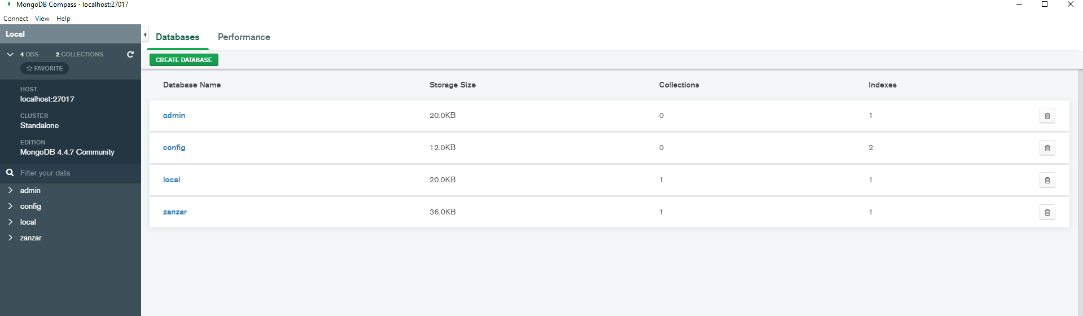Click the search magnifier icon in sidebar

10,173
